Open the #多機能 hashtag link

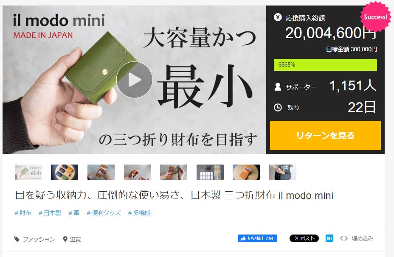[139, 213]
